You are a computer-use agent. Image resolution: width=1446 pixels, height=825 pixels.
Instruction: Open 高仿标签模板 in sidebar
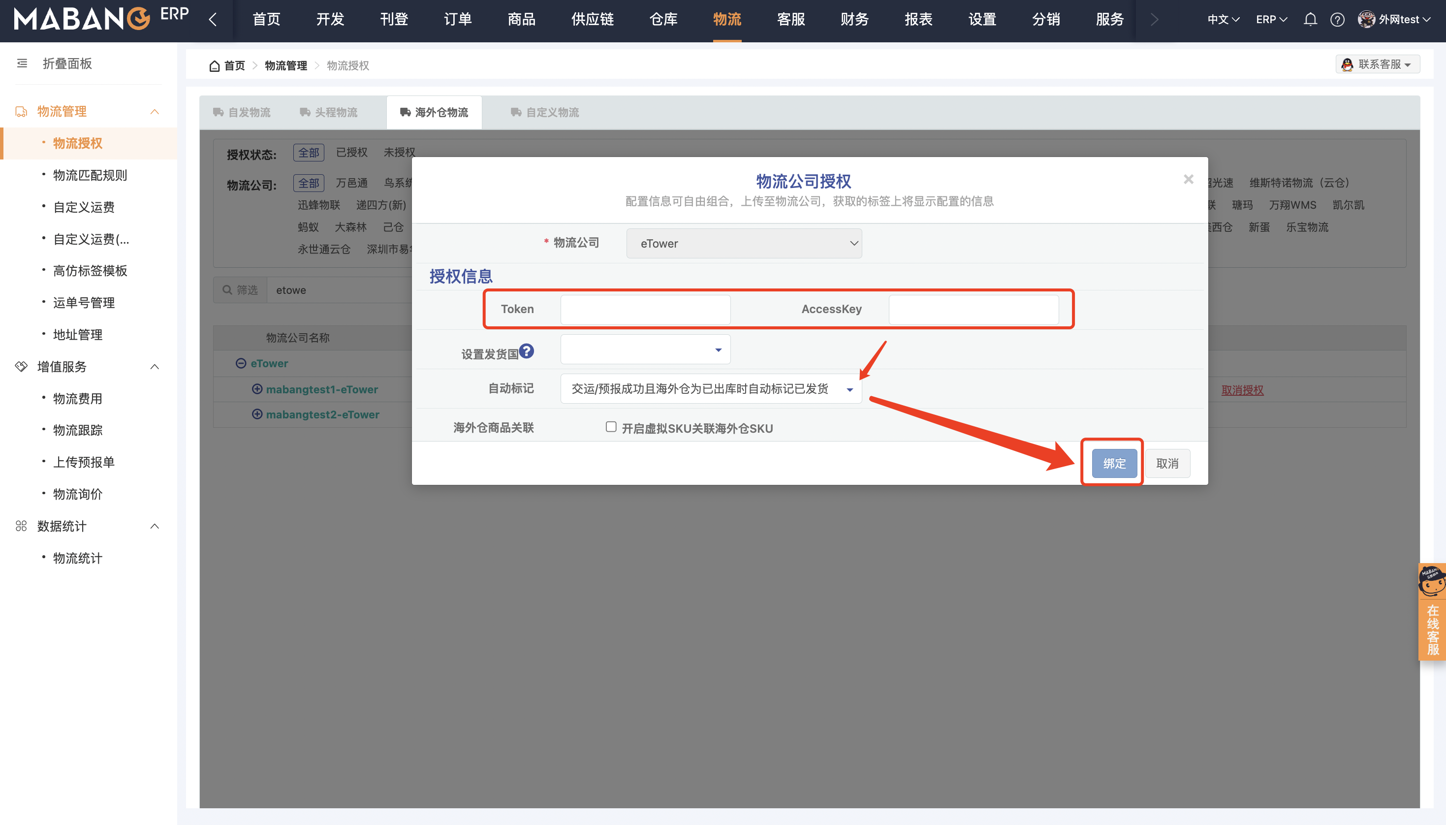90,271
